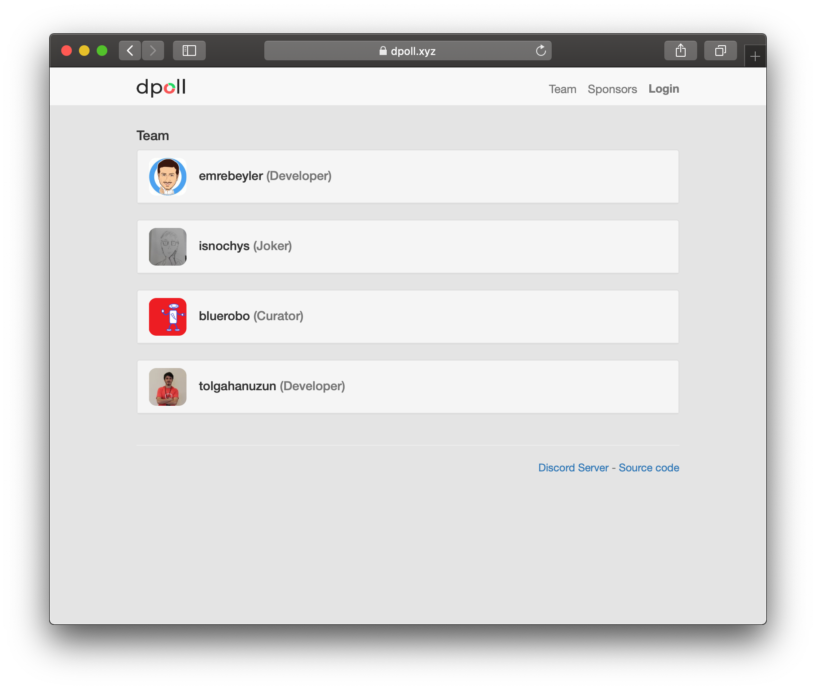Click the (Developer) label beside tolgahanuzun
The width and height of the screenshot is (816, 690).
coord(313,386)
